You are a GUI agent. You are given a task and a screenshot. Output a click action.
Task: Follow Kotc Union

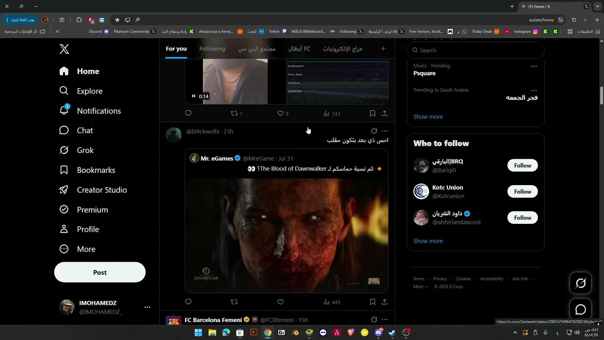522,192
